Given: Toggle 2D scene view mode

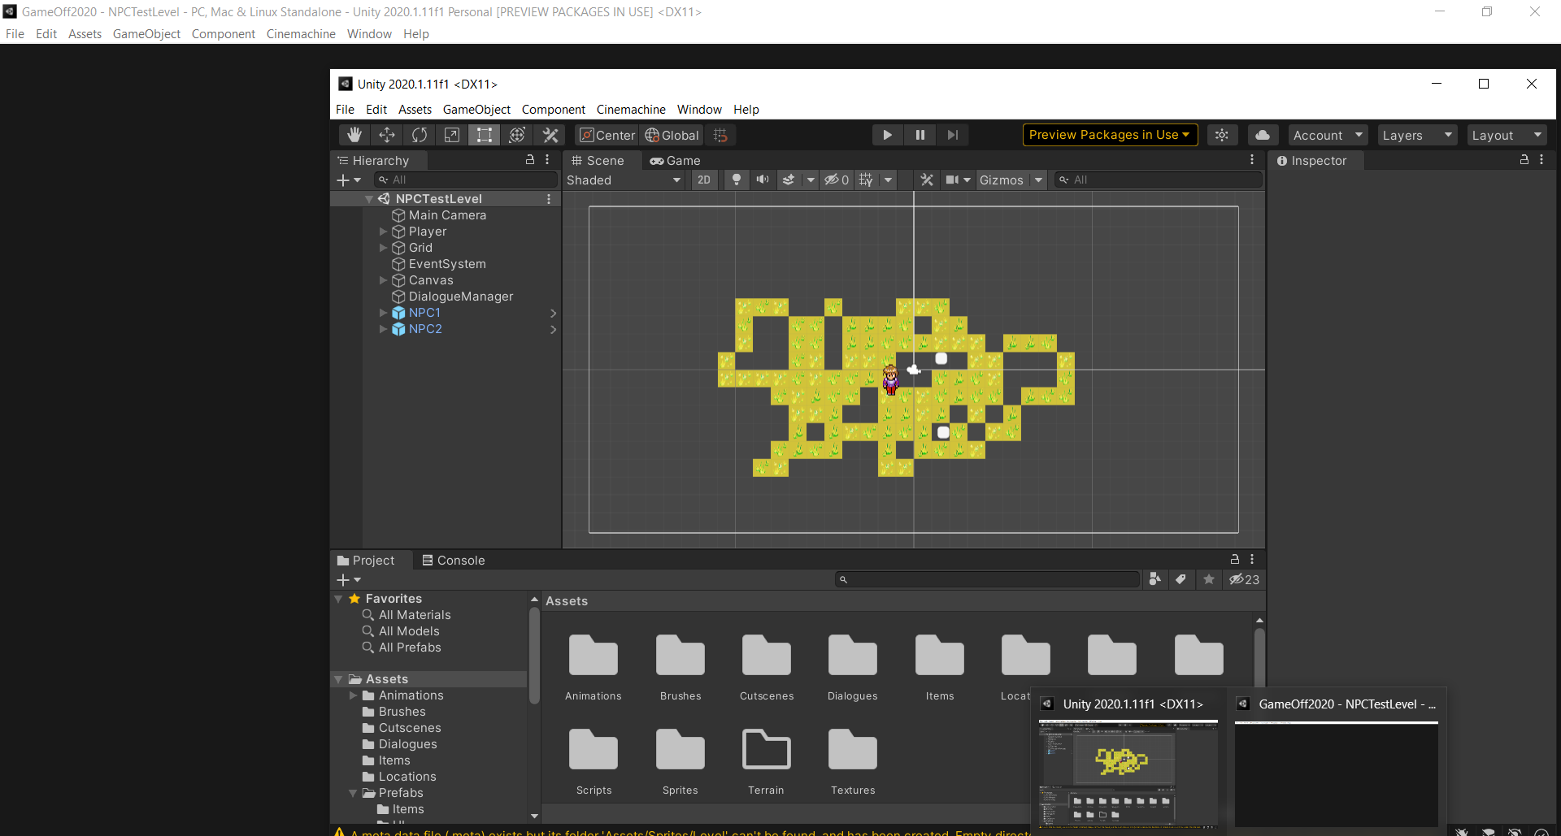Looking at the screenshot, I should click(704, 180).
